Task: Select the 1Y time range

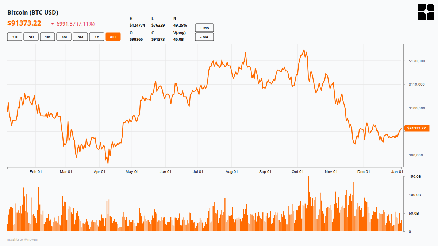Action: 97,37
